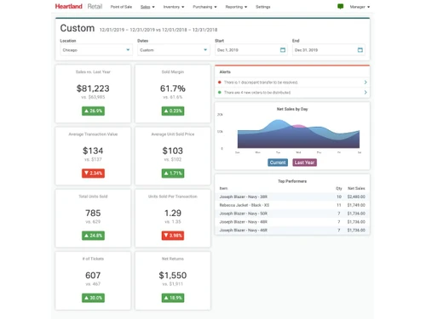Click the red dot on transfer alert
The height and width of the screenshot is (319, 426).
(x=220, y=83)
